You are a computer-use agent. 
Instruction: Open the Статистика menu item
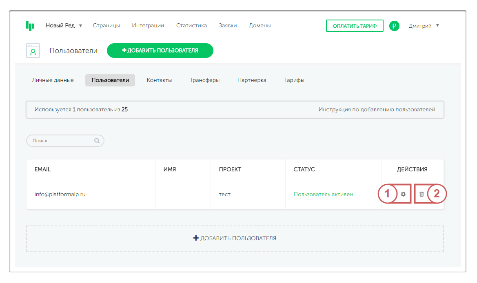[x=191, y=26]
